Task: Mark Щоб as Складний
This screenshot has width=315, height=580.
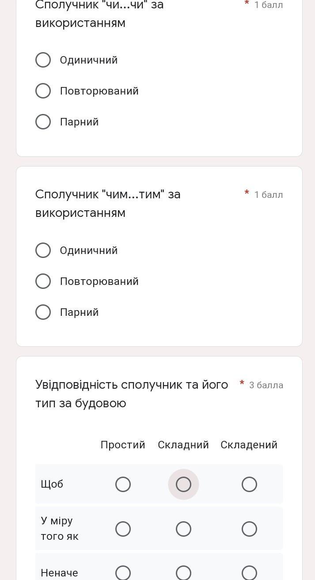Action: coord(183,485)
